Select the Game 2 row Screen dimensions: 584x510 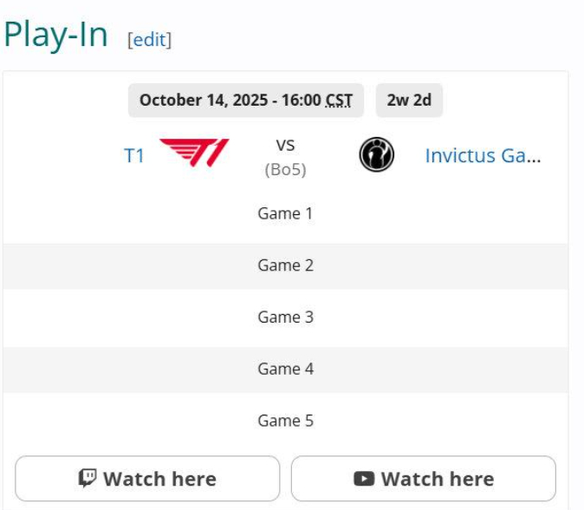tap(285, 265)
